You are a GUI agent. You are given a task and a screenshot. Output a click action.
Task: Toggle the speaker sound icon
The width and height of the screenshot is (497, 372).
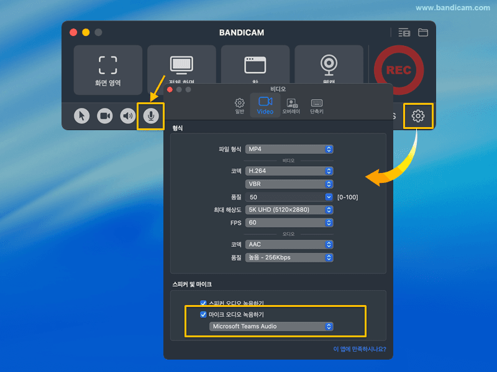coord(128,116)
